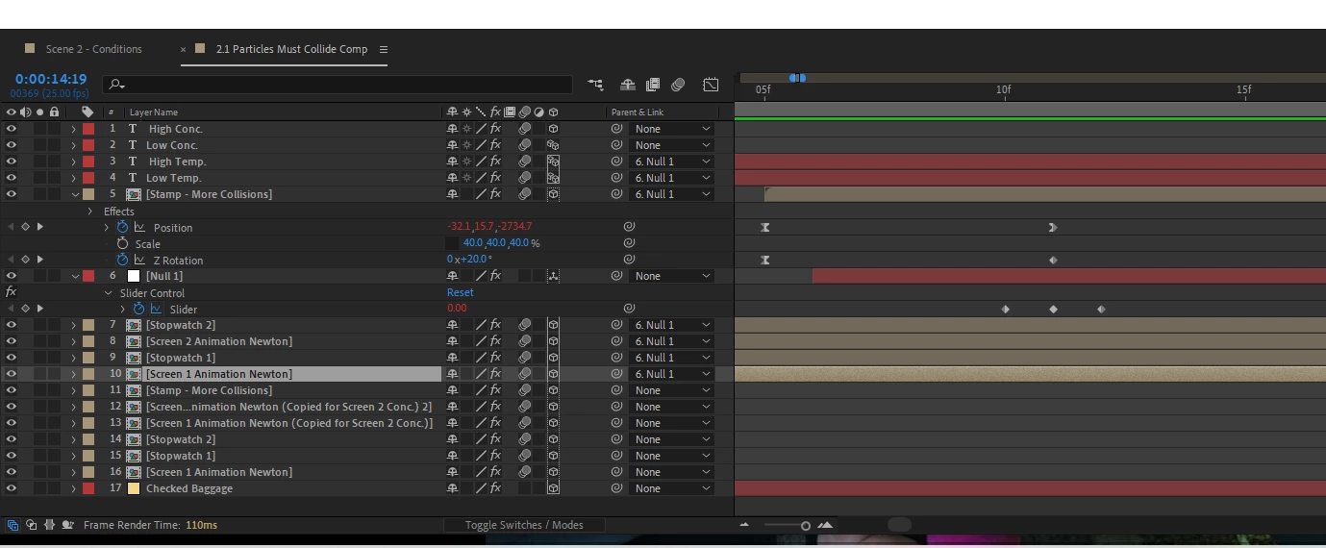Toggle Render Time pane icon
1326x548 pixels.
(67, 525)
